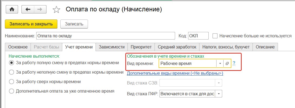Open the Вид времени item form icon

227,64
